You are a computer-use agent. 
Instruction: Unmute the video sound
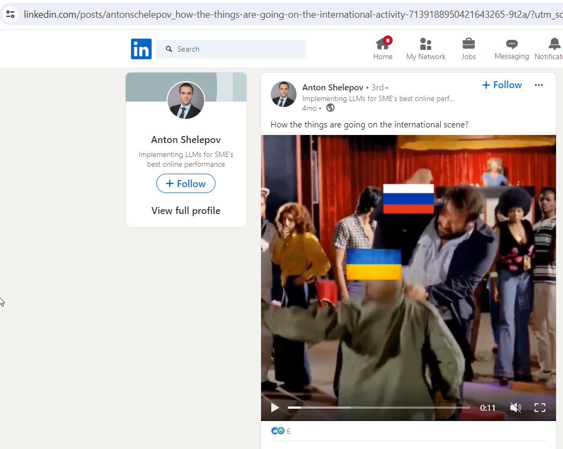click(516, 408)
